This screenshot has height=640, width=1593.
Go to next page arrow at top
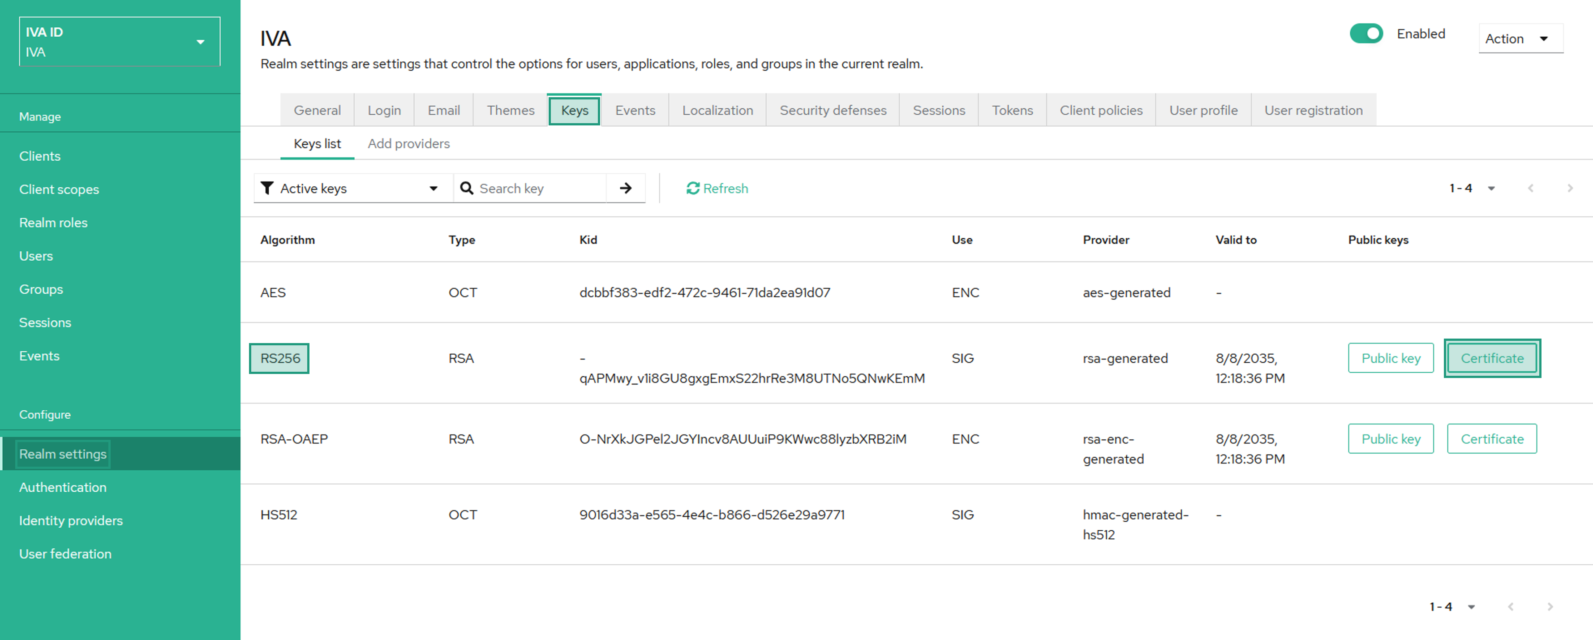coord(1570,188)
